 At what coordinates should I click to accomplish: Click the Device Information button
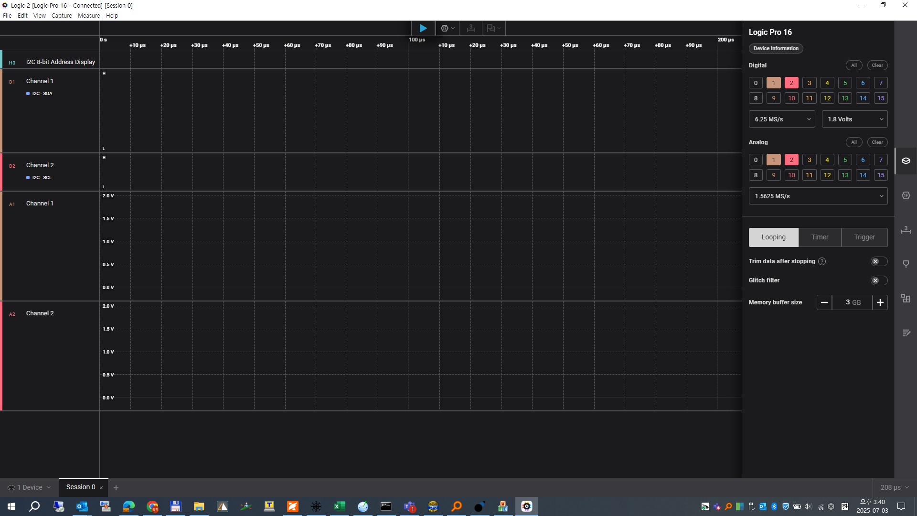tap(776, 48)
